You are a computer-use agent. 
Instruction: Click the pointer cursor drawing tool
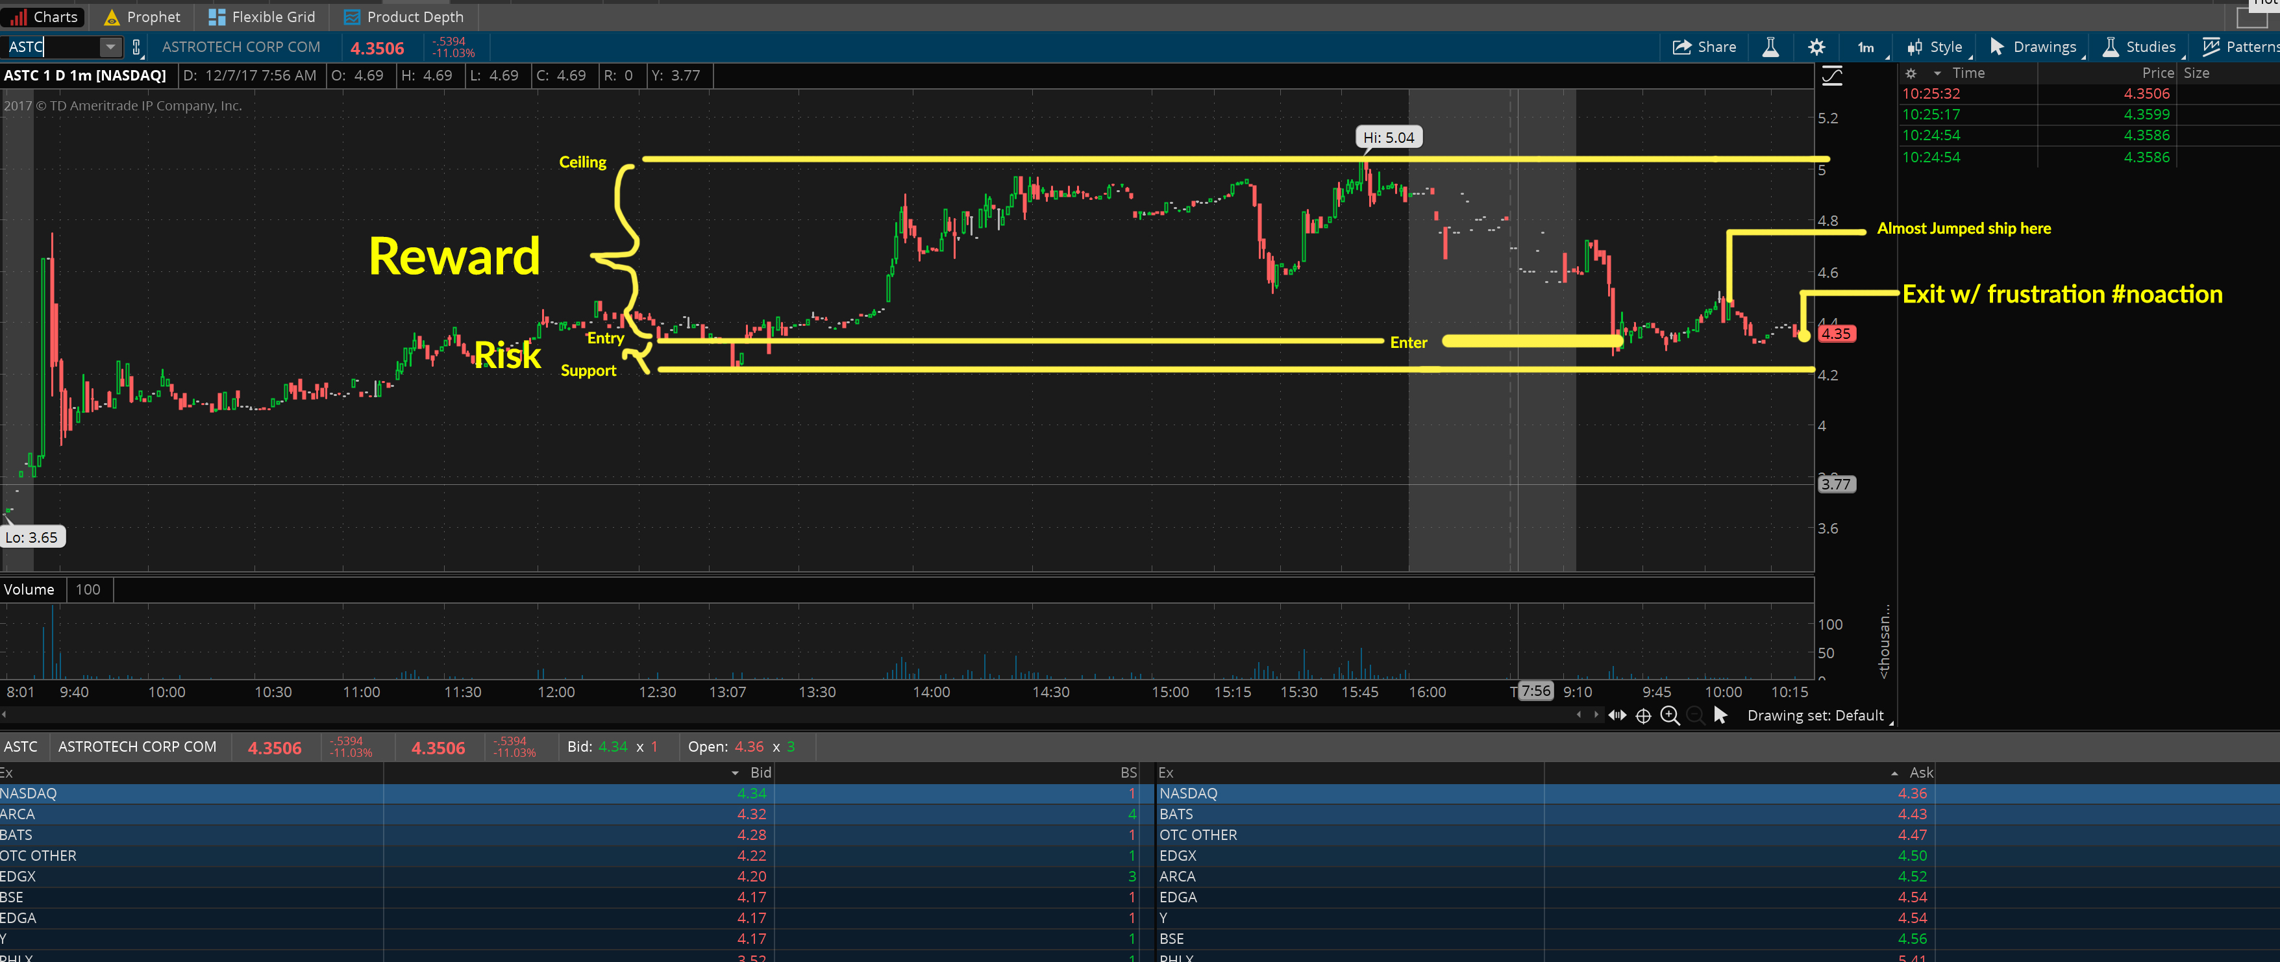click(x=1720, y=715)
